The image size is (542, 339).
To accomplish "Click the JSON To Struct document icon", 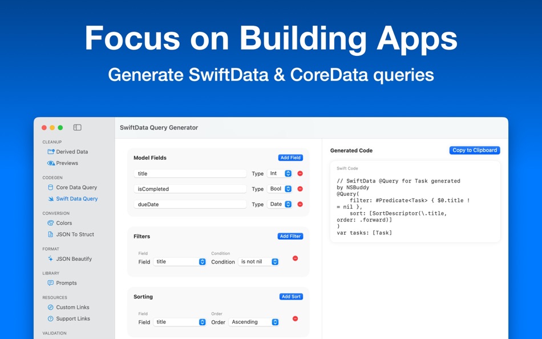I will point(50,234).
